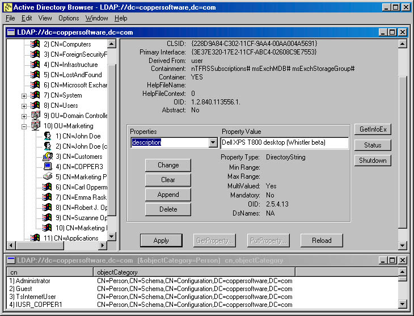Expand the CN=System tree node
414x316 pixels.
coord(24,95)
